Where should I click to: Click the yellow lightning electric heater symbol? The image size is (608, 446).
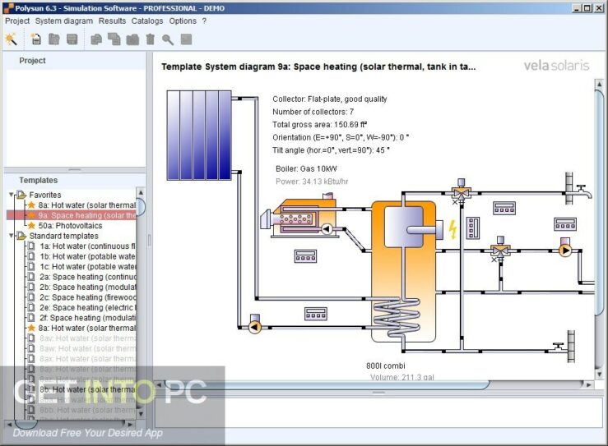[453, 229]
